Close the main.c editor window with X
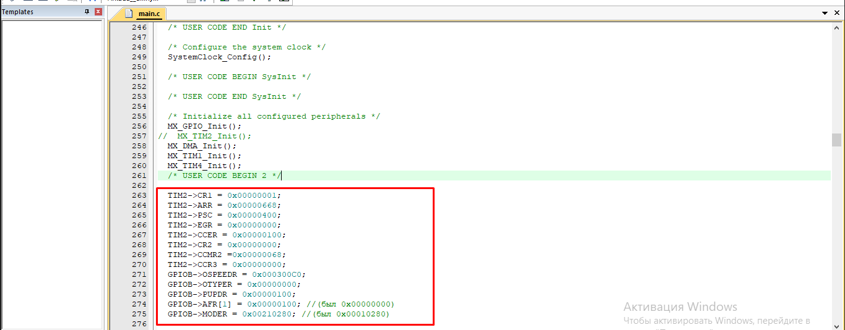845x330 pixels. coord(836,13)
